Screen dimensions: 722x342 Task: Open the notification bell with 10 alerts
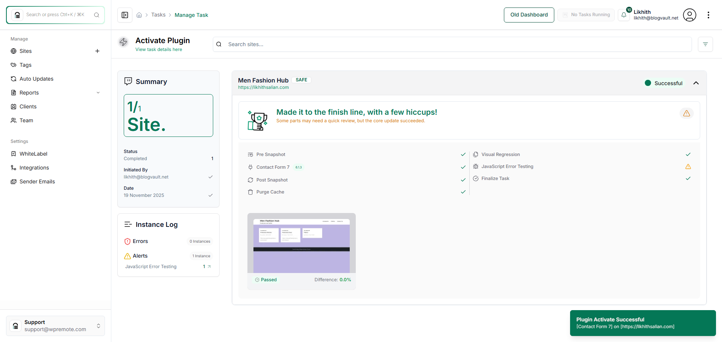[x=624, y=15]
